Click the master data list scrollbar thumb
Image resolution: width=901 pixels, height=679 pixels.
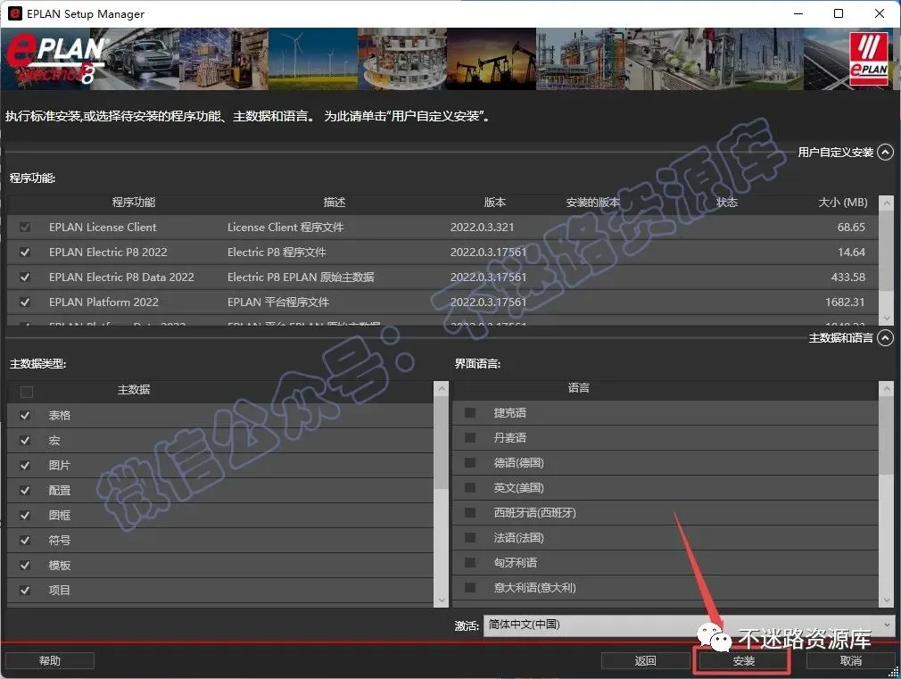pyautogui.click(x=442, y=443)
